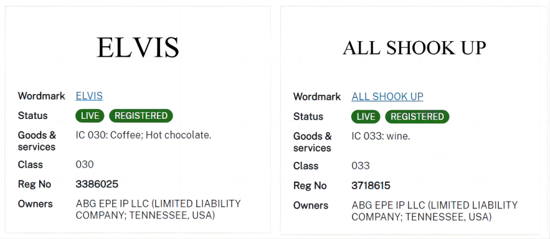550x239 pixels.
Task: Click class value 030
Action: point(85,165)
